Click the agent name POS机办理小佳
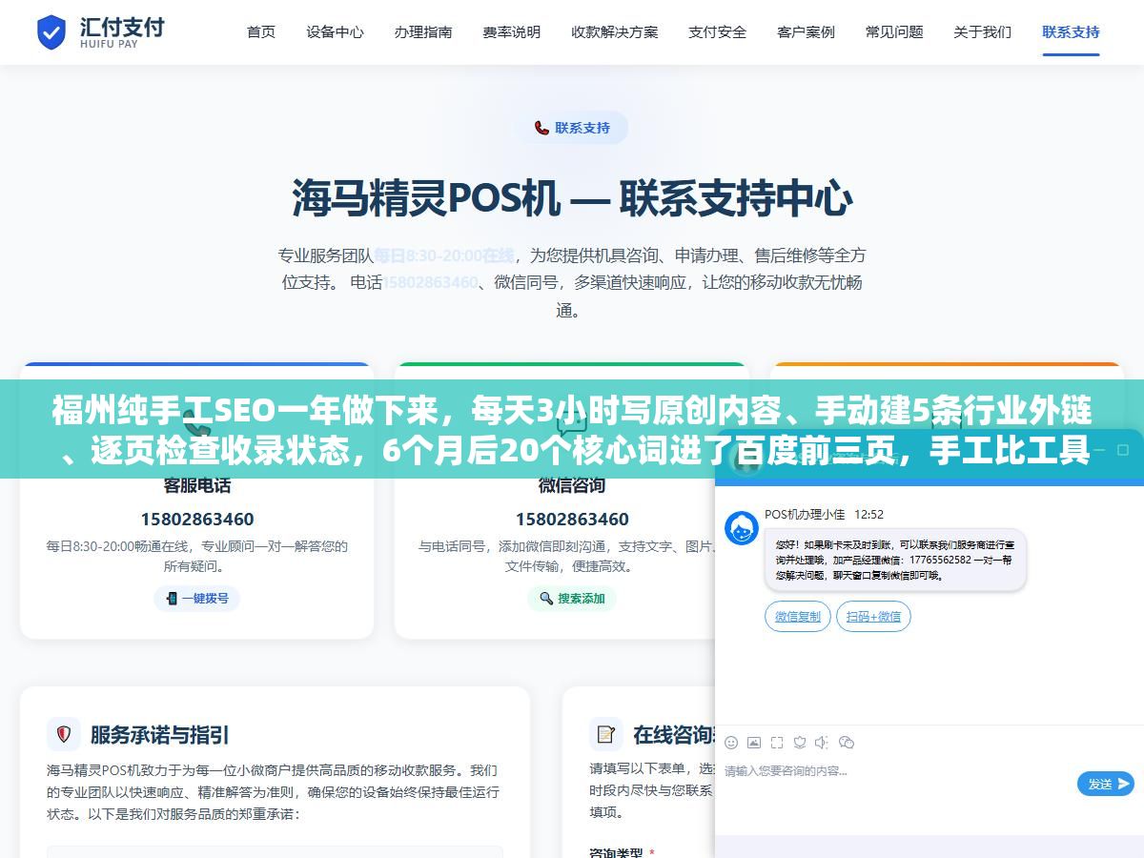 [x=805, y=515]
